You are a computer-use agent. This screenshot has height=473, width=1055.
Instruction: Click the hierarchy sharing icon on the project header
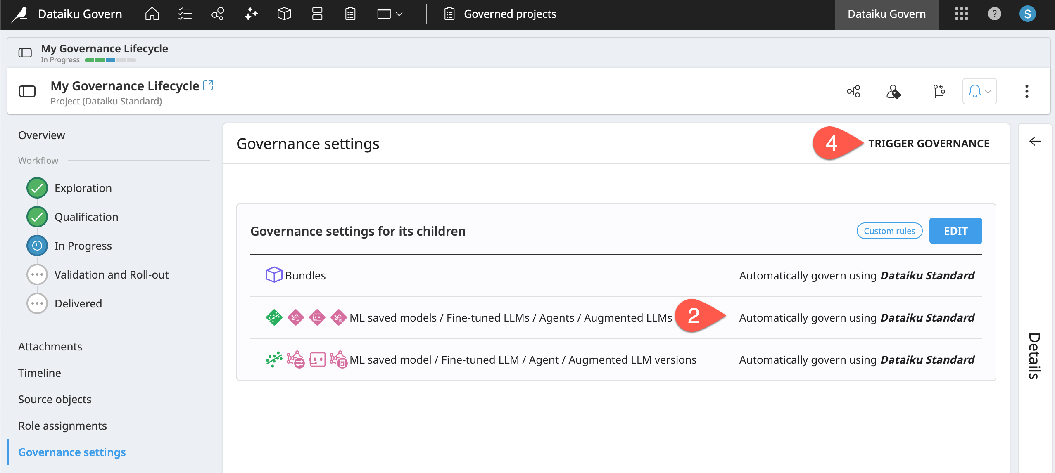(853, 91)
